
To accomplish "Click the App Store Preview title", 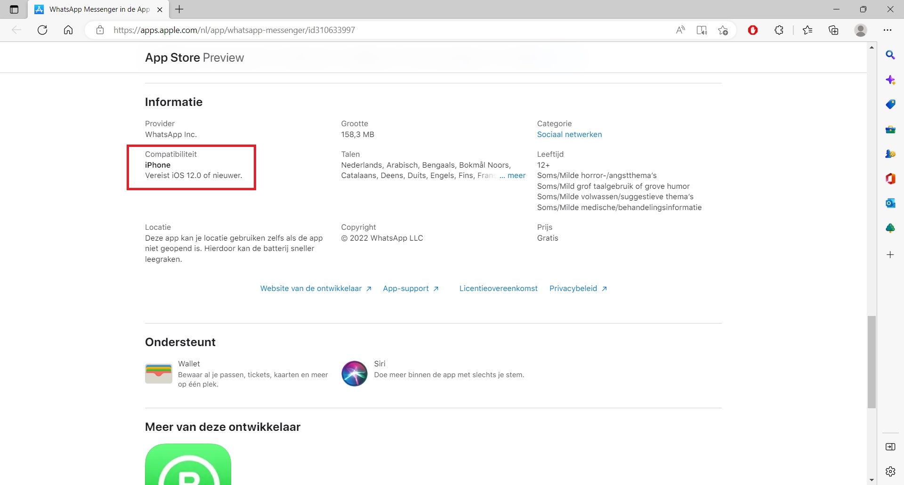I will [x=194, y=58].
